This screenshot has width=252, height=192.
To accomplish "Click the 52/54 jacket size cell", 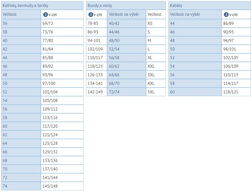I will [x=127, y=49].
